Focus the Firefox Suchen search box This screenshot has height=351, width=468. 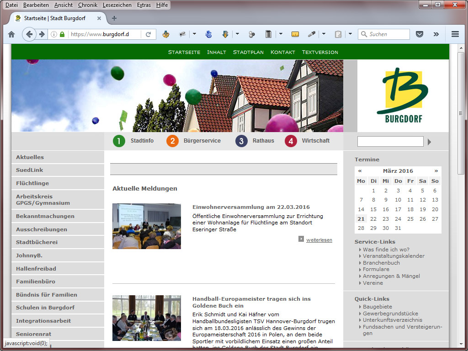coord(384,34)
